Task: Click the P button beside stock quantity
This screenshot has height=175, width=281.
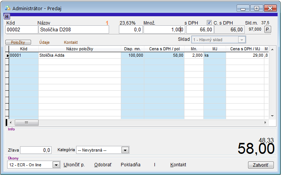Action: 267,29
